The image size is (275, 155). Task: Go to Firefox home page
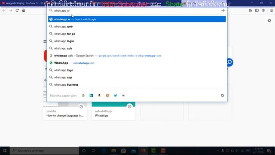point(24,10)
